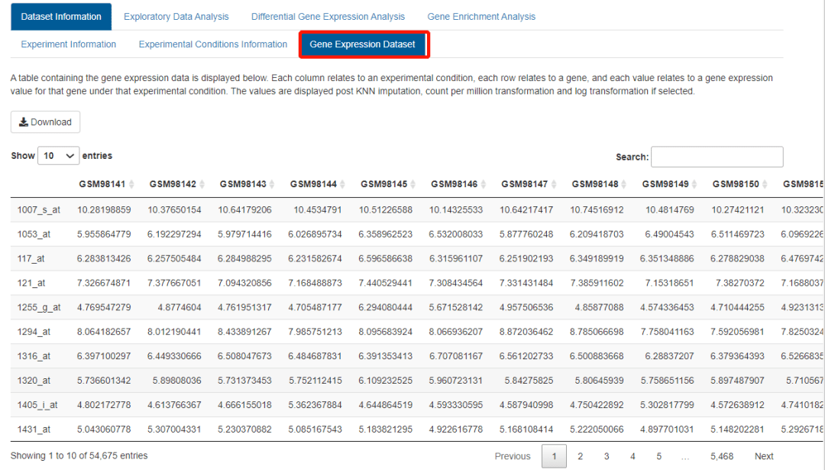The width and height of the screenshot is (825, 470).
Task: Sort by GSM98145 using its arrow icon
Action: click(412, 184)
